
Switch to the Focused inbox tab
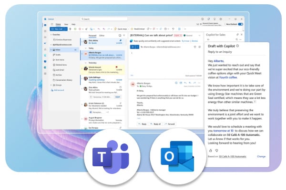click(x=92, y=36)
